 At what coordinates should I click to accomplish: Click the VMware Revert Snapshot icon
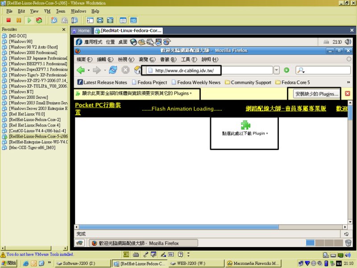64,20
